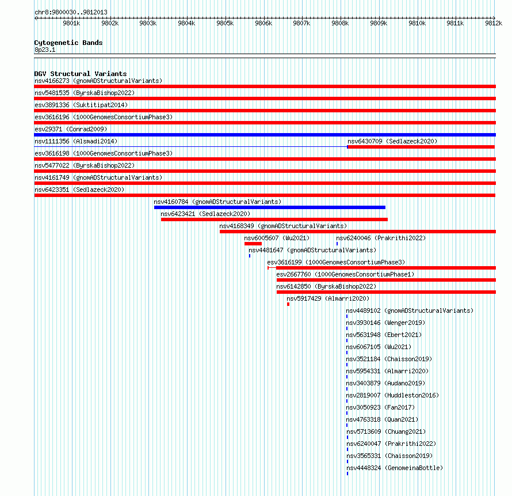Open nsv3521184 Chaisson2019 label
Viewport: 512px width, 496px height.
(x=389, y=359)
